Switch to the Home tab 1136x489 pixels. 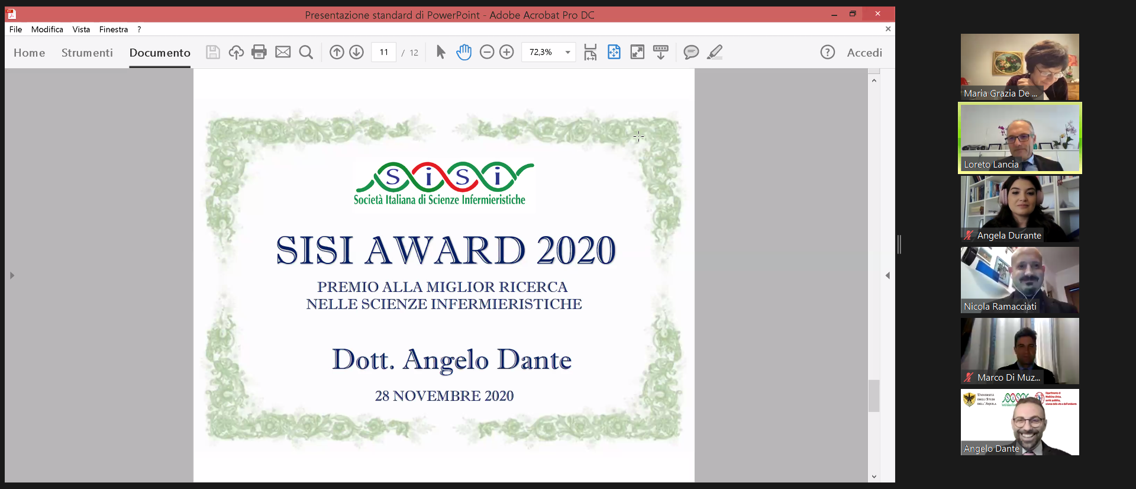30,53
